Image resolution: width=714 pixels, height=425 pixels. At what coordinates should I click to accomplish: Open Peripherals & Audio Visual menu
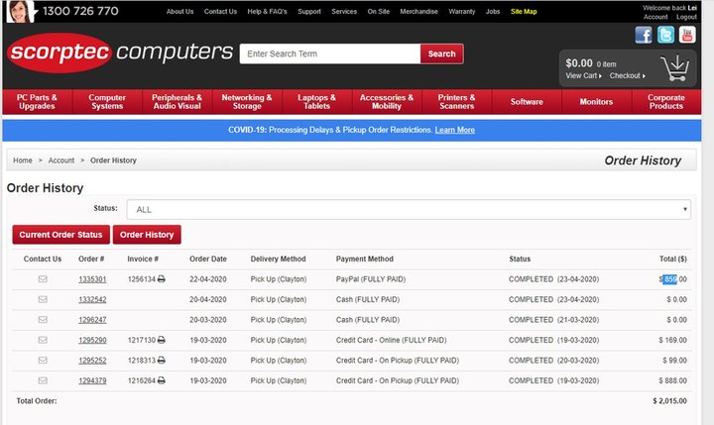[x=177, y=101]
